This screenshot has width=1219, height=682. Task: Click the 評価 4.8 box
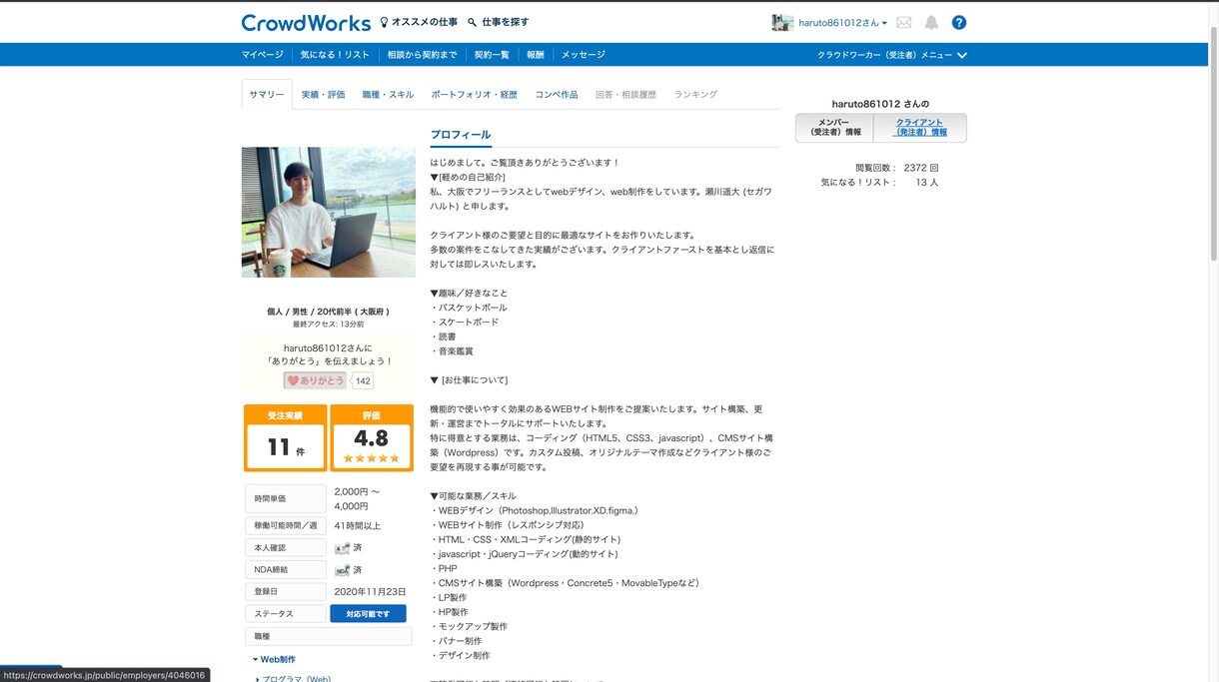(x=372, y=438)
